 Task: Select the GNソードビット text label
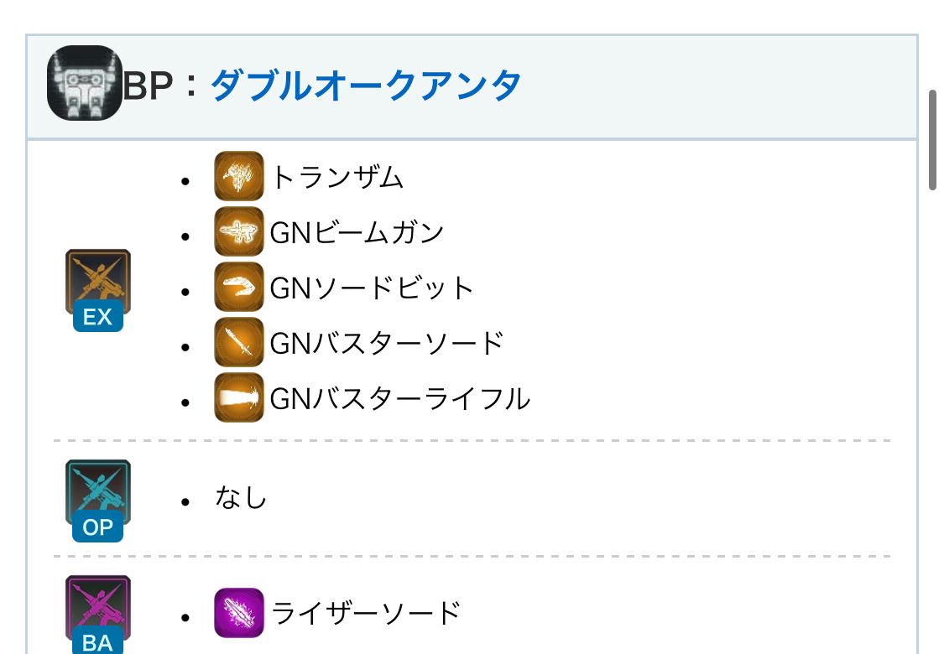(372, 288)
